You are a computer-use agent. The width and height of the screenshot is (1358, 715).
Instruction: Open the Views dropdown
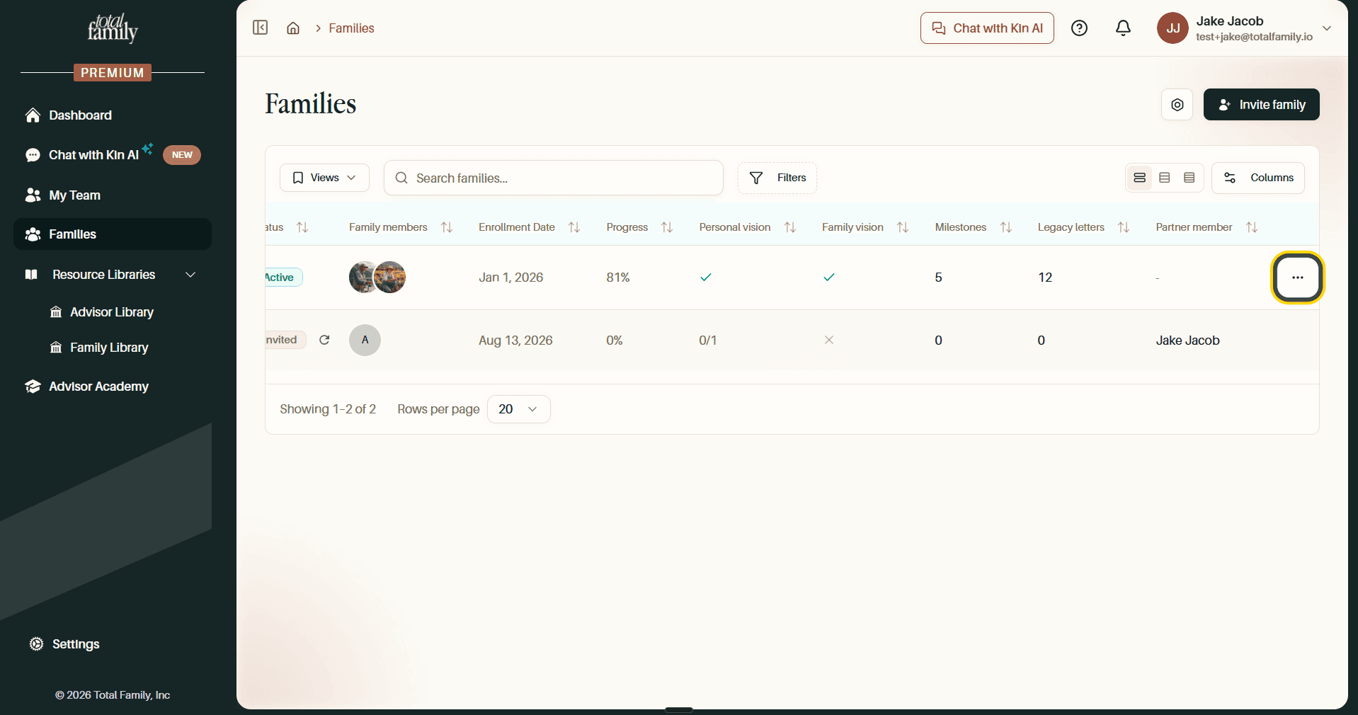[x=324, y=178]
